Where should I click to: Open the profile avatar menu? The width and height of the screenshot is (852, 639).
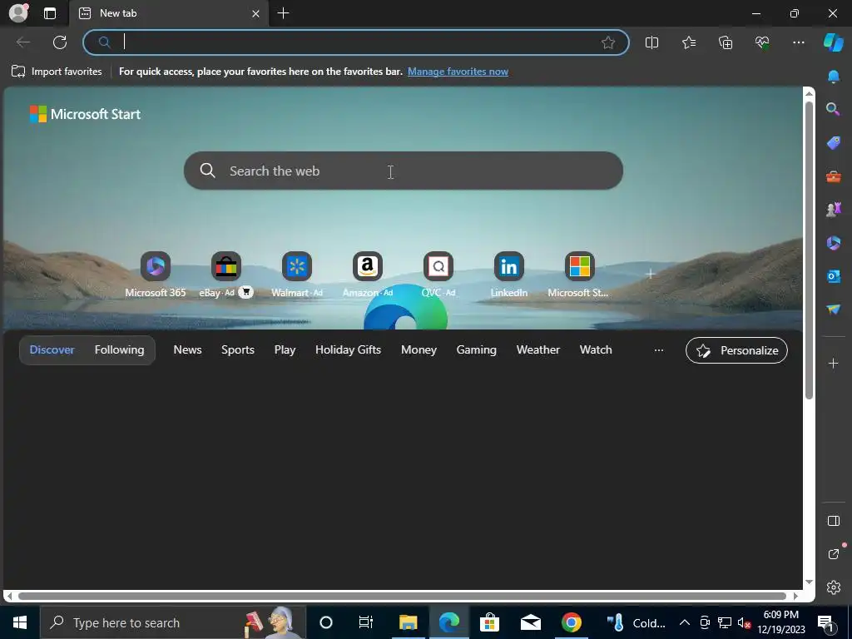(x=18, y=12)
